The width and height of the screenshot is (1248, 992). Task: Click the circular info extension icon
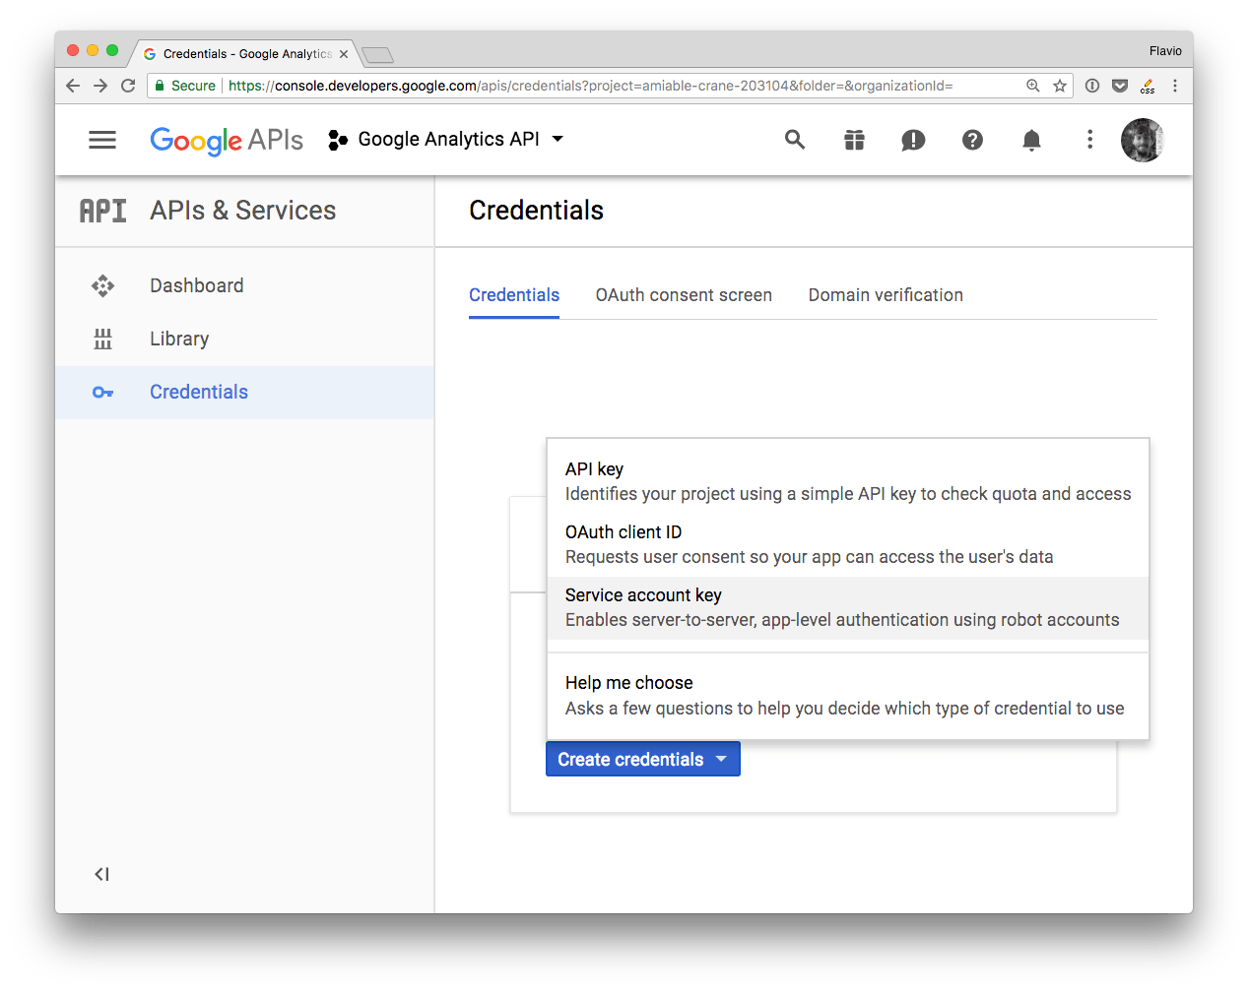pyautogui.click(x=1092, y=86)
